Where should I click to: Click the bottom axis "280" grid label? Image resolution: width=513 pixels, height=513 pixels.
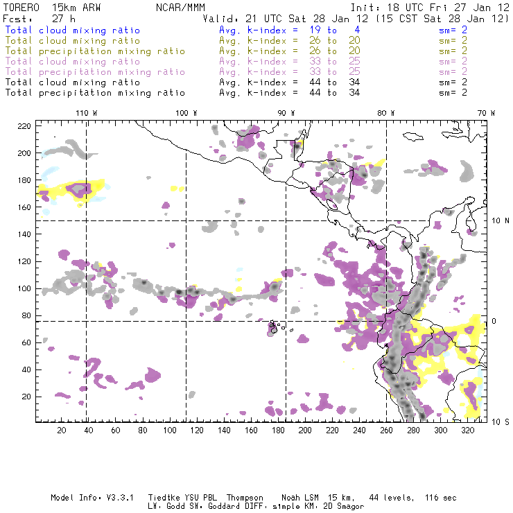pos(414,431)
